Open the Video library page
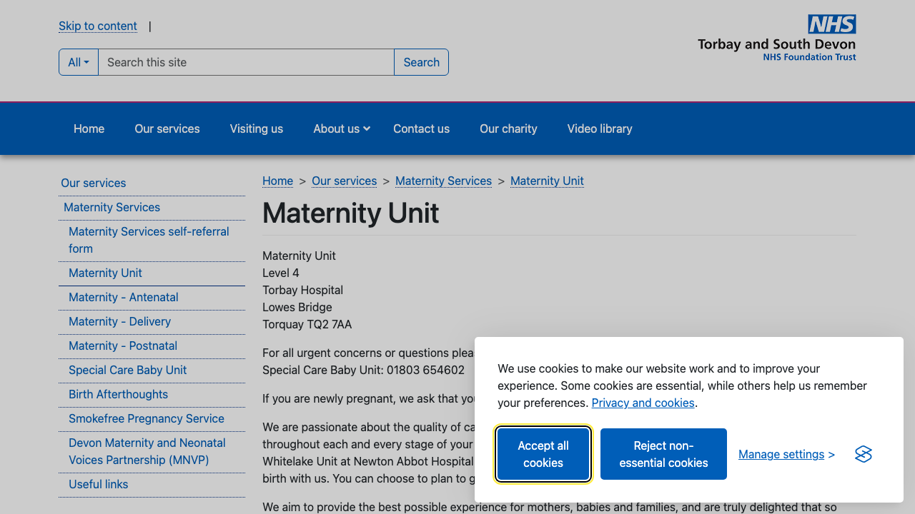 [x=599, y=128]
